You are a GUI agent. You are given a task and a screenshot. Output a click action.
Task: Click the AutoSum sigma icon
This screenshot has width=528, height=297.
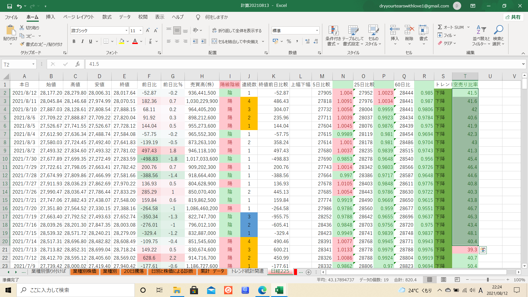coord(440,27)
